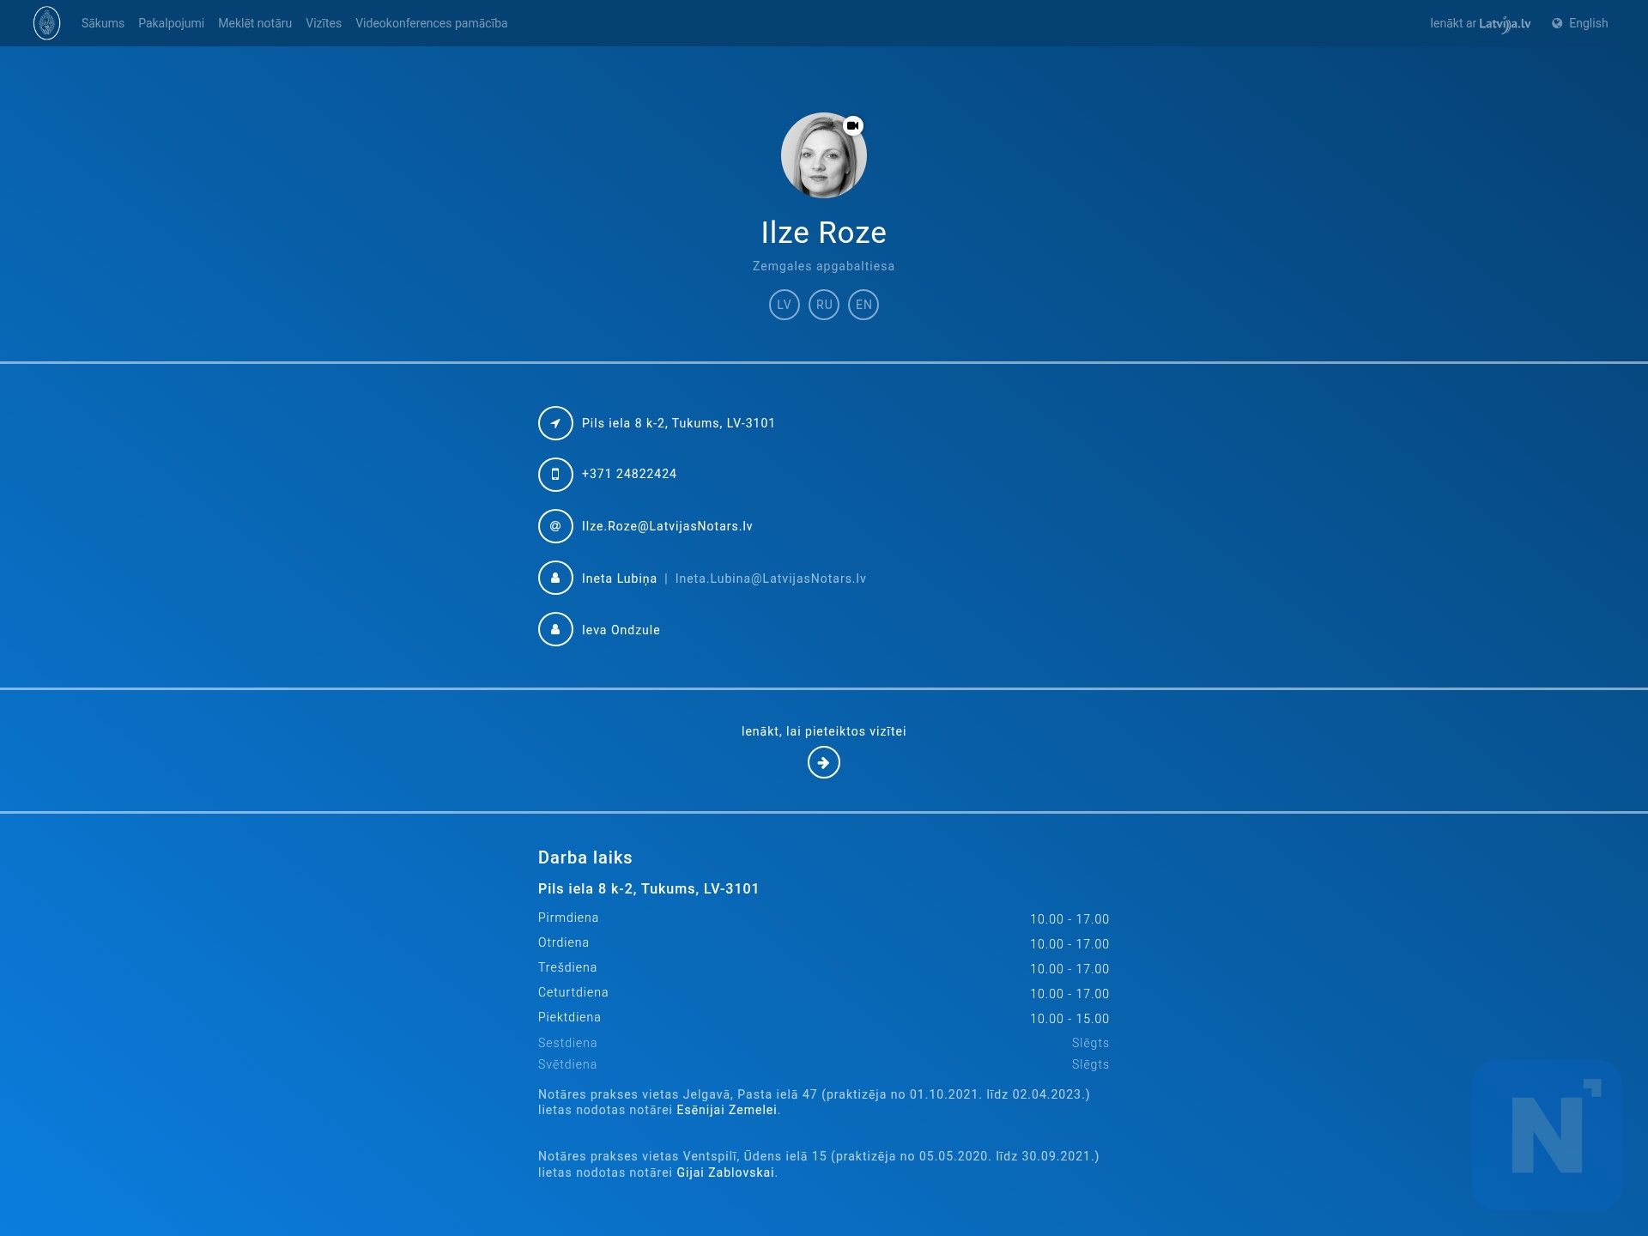The width and height of the screenshot is (1648, 1236).
Task: Click the Ceturtdiena row label
Action: coord(573,992)
